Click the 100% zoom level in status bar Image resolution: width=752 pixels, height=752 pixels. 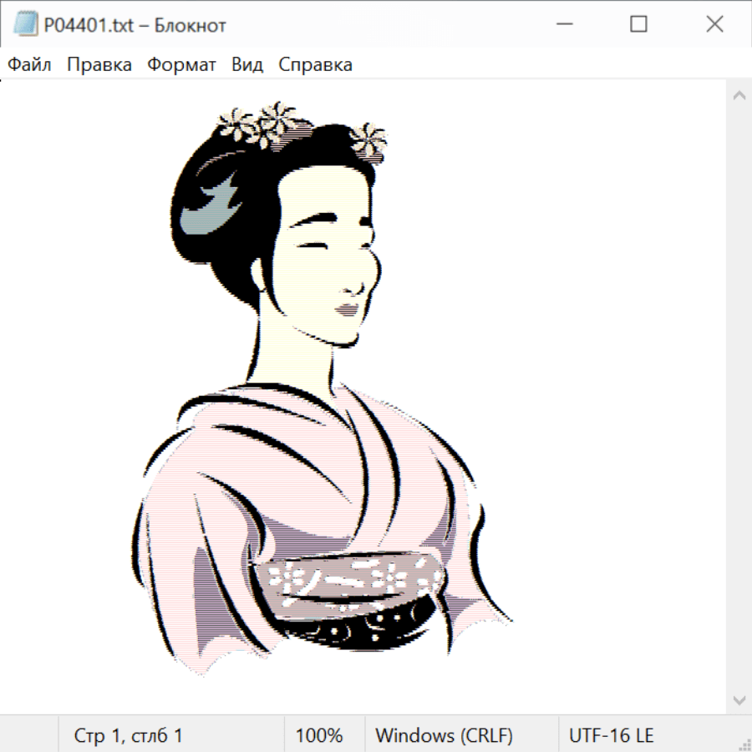[319, 735]
